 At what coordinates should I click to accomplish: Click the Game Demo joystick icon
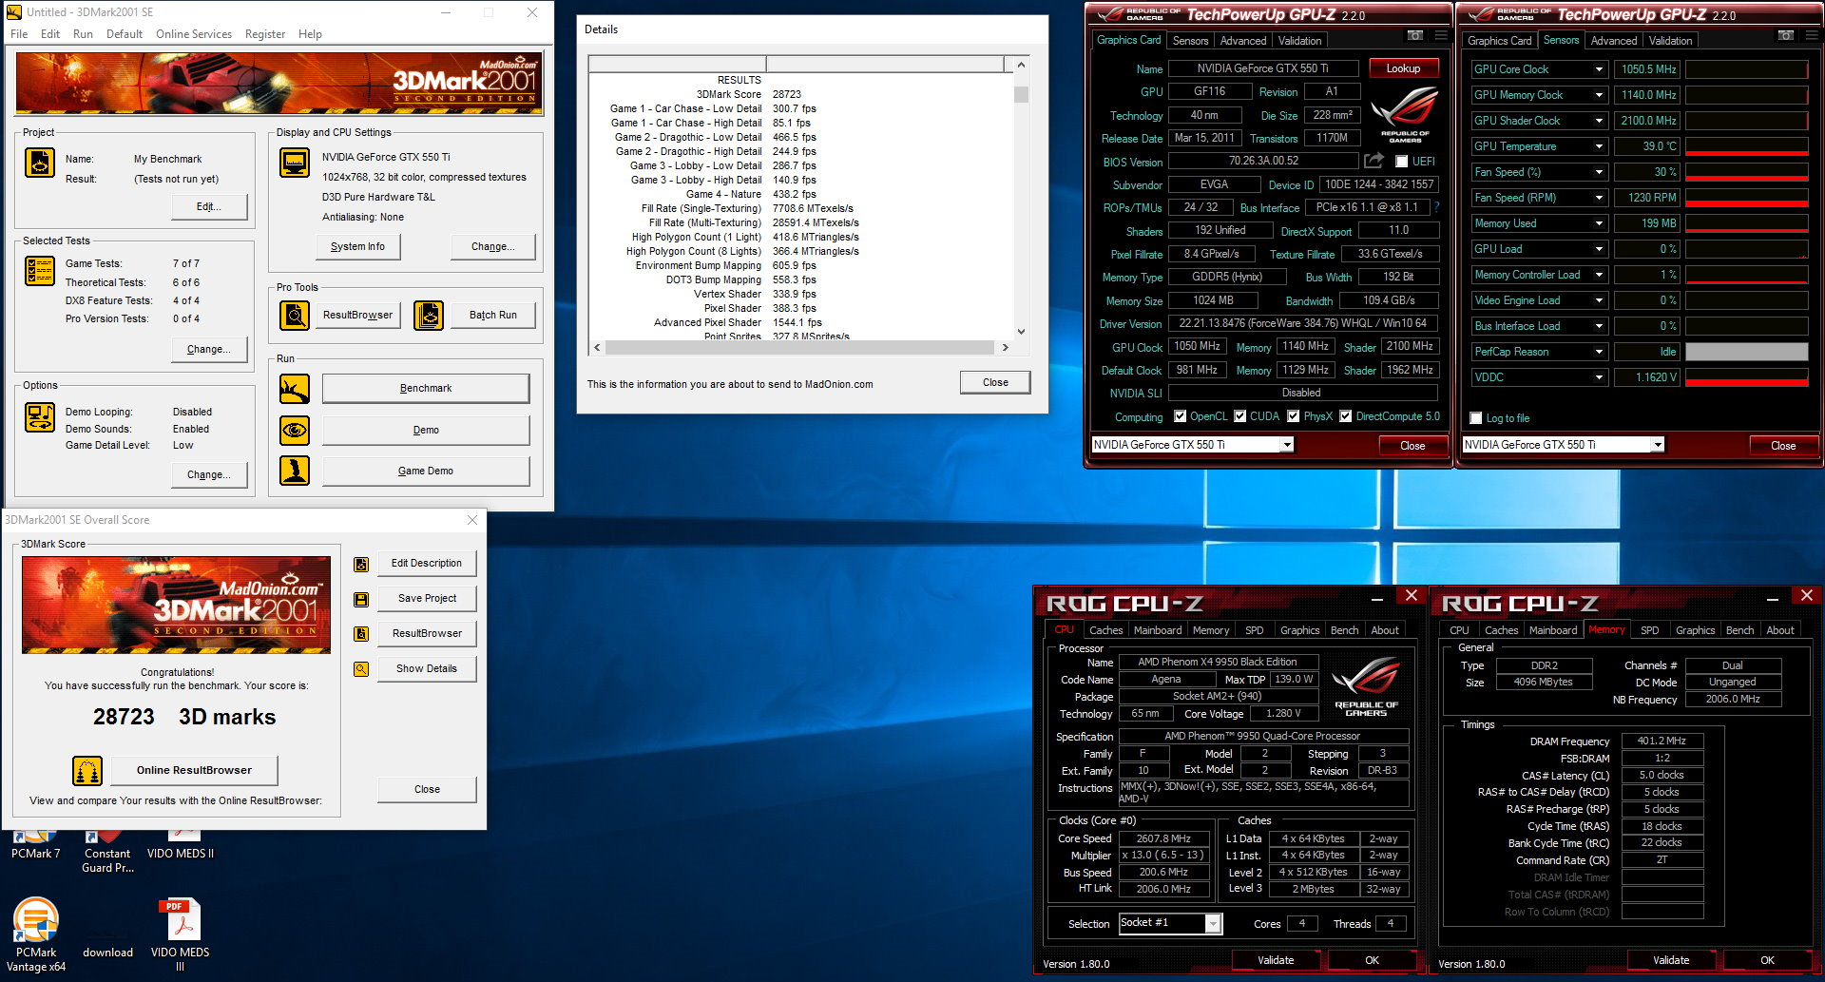[295, 471]
